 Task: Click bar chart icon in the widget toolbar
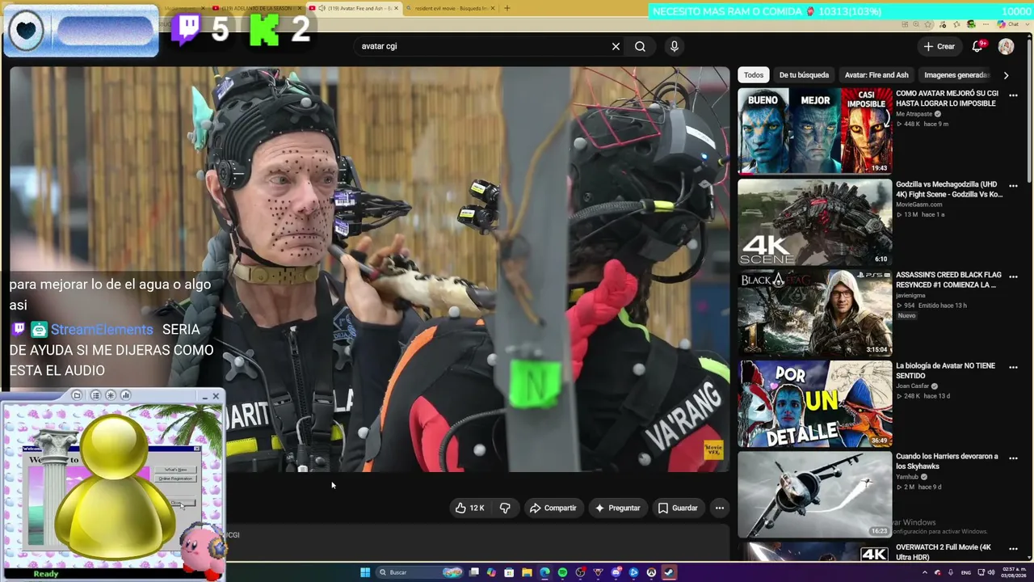click(x=125, y=395)
